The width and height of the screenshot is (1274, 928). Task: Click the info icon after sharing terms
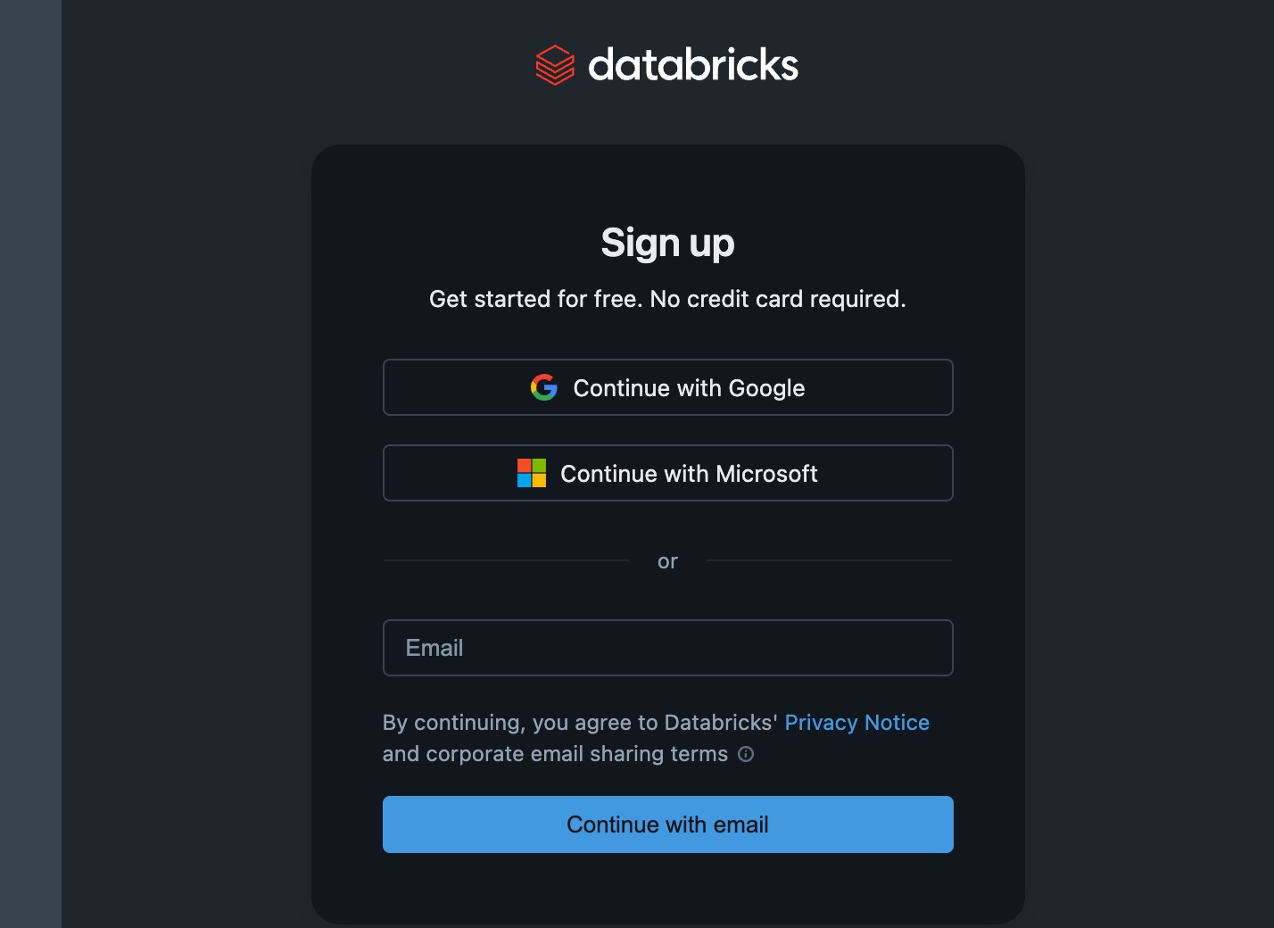[746, 754]
